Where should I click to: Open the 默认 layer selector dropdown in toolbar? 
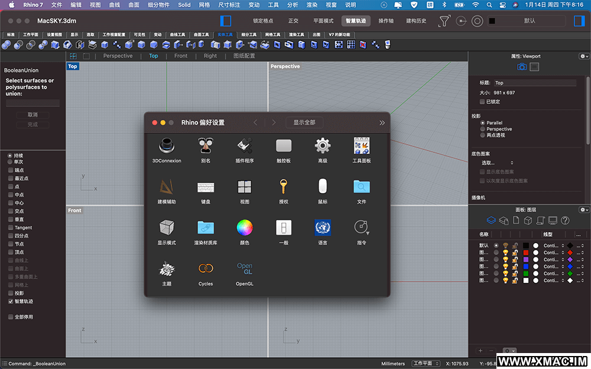527,21
